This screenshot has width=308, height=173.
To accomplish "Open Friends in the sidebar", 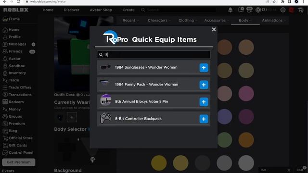I will pos(13,51).
